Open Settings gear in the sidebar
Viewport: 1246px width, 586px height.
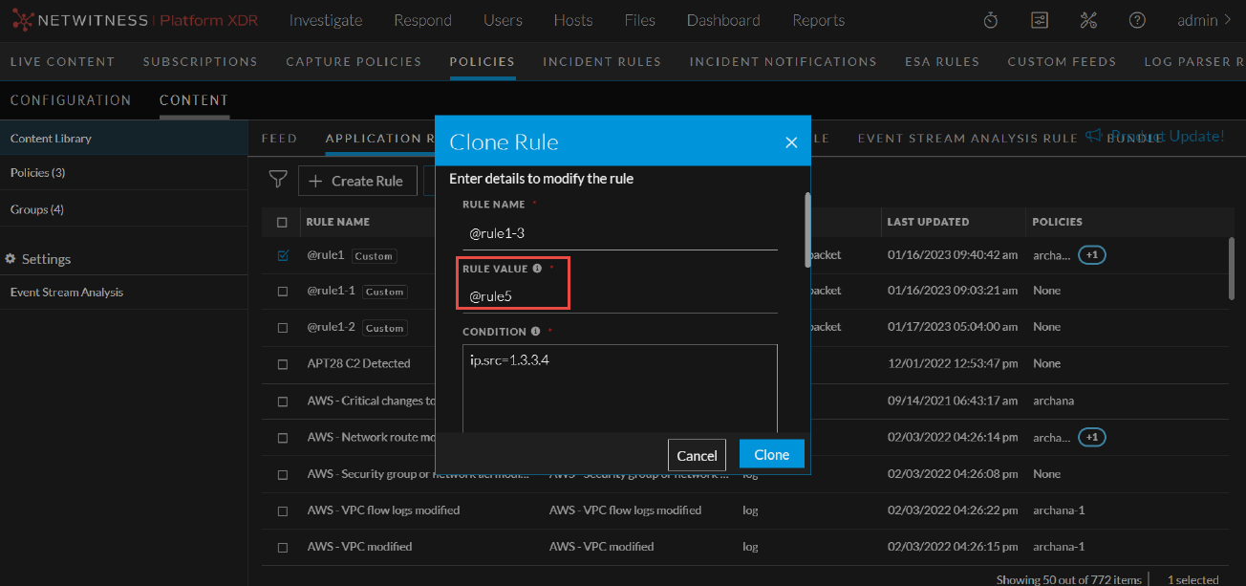tap(11, 258)
